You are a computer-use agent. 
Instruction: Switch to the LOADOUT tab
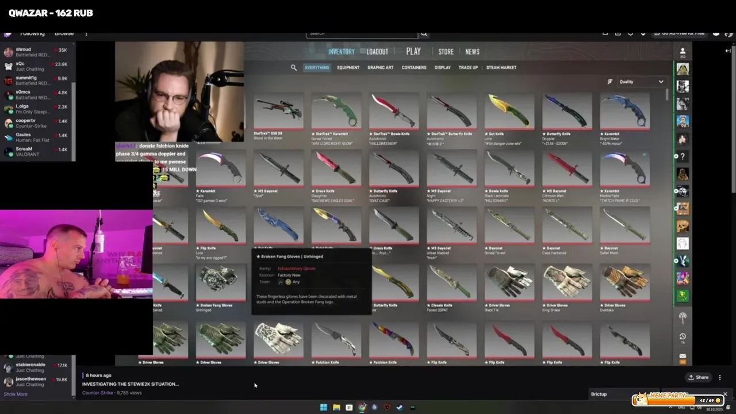377,52
